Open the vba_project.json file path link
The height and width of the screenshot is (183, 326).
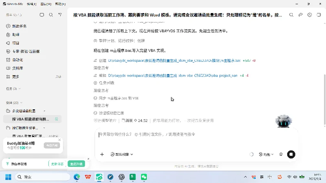172,76
